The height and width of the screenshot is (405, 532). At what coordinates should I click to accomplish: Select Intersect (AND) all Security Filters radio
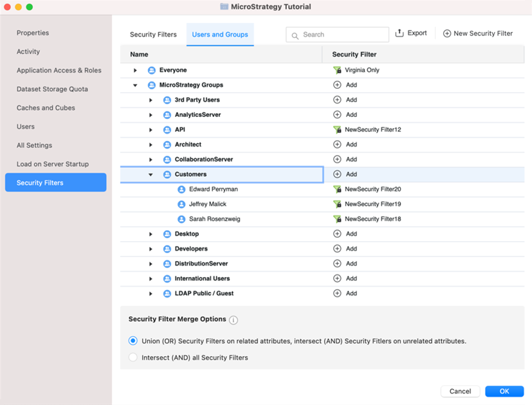point(133,357)
